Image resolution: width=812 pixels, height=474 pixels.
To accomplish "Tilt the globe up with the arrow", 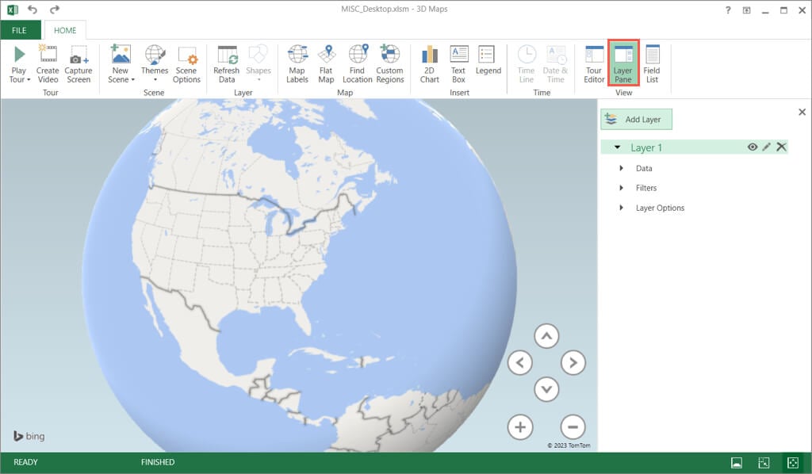I will tap(546, 336).
